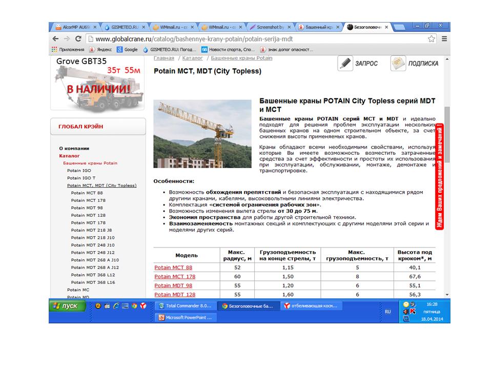This screenshot has height=369, width=492.
Task: Open Potain MDT 268 A J10 sidebar item
Action: tap(95, 260)
